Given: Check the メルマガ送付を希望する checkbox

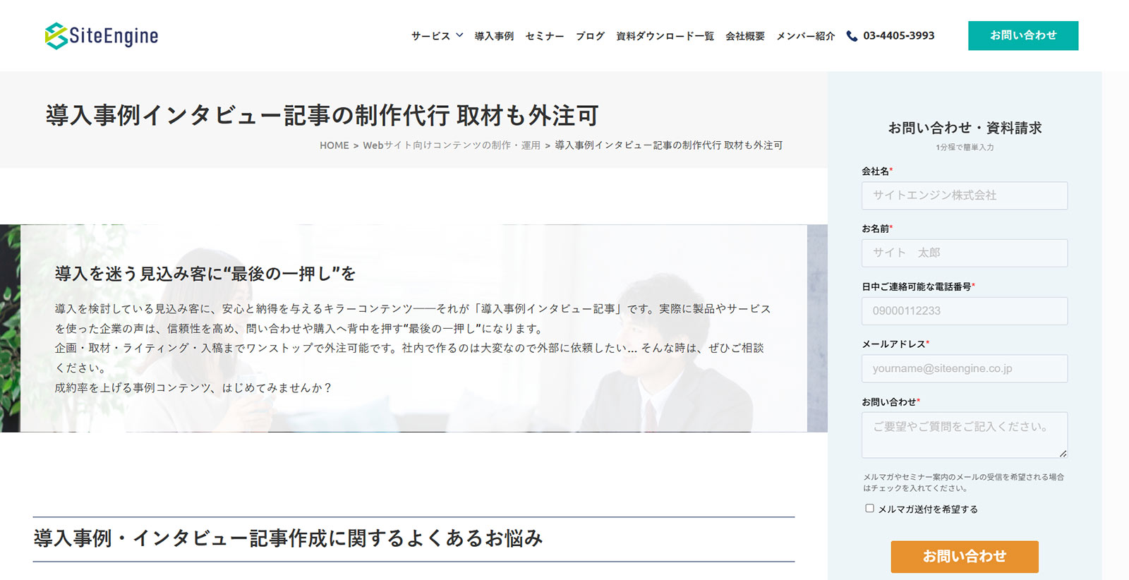Looking at the screenshot, I should (869, 508).
